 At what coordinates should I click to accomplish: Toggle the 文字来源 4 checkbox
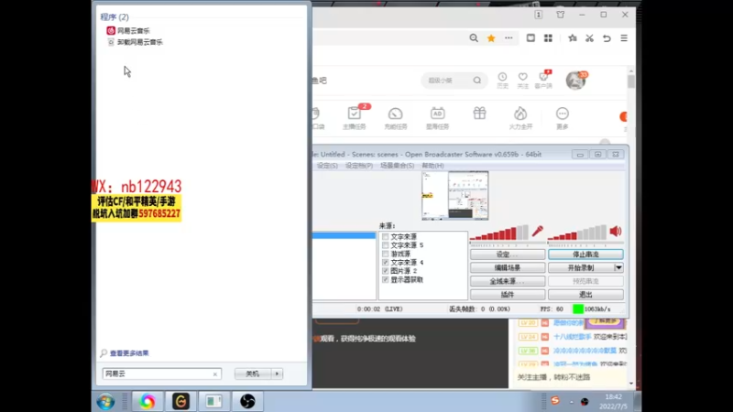(x=385, y=263)
